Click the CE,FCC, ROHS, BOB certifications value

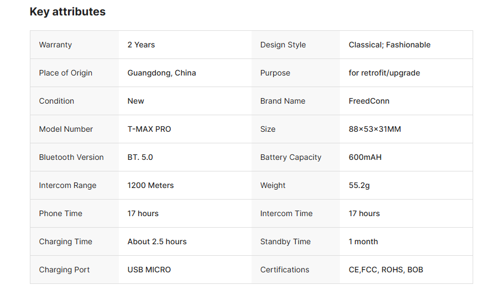click(x=386, y=270)
